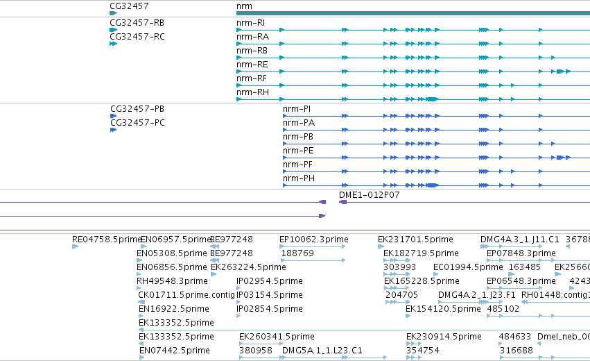
Task: Choose the nrm-PF protein label
Action: (297, 165)
